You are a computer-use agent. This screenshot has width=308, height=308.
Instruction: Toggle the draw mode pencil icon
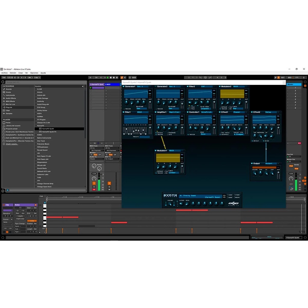click(x=276, y=78)
